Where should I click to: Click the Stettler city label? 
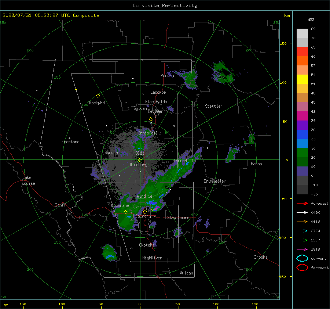[x=214, y=106]
